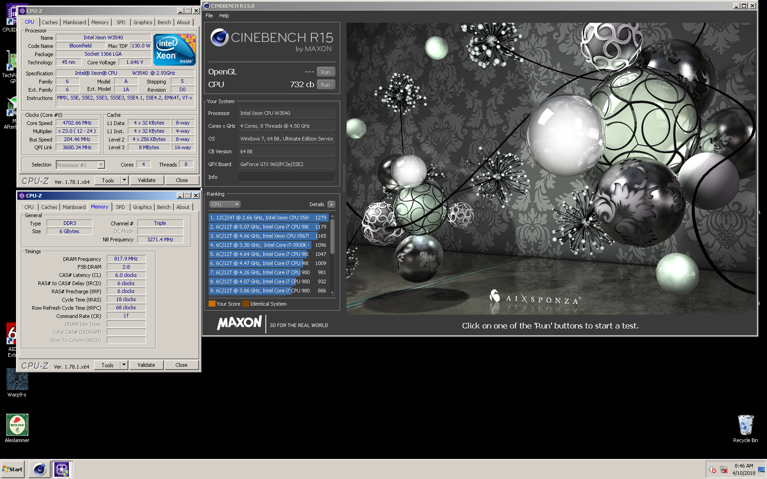The width and height of the screenshot is (767, 479).
Task: Click the Core Speed value 4702.66 MHz
Action: [x=77, y=123]
